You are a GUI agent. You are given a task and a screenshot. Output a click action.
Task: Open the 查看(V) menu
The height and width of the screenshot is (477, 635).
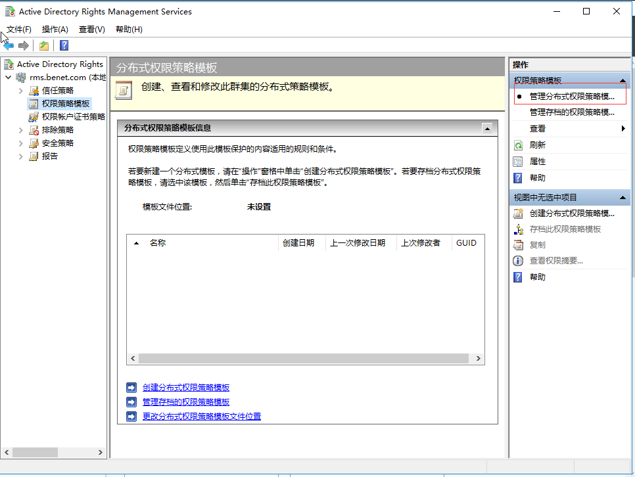point(92,30)
